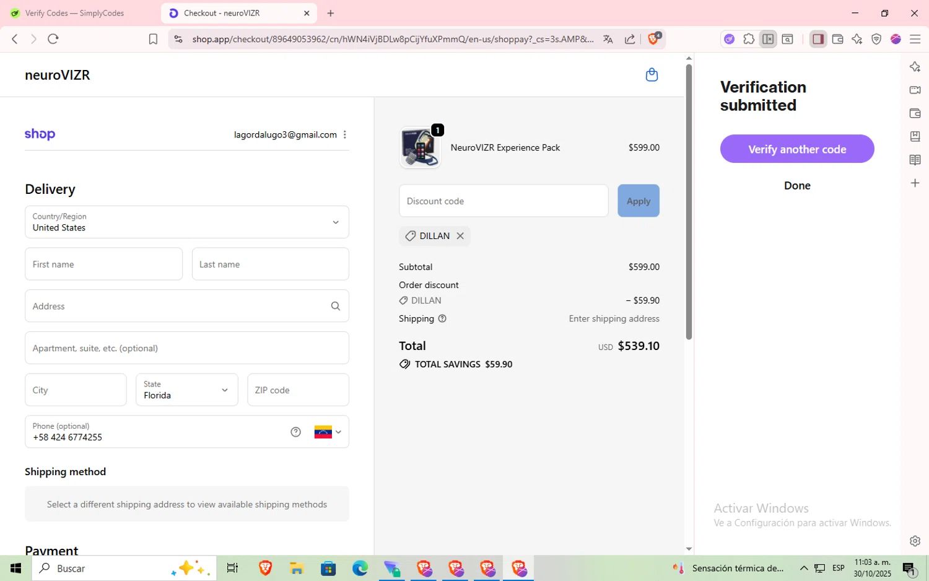Open site settings icon in the address bar

point(178,39)
